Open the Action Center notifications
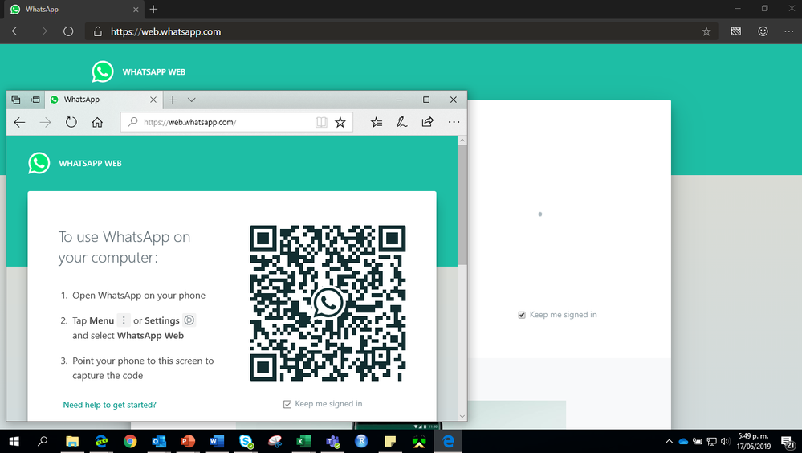This screenshot has width=802, height=453. pyautogui.click(x=788, y=442)
